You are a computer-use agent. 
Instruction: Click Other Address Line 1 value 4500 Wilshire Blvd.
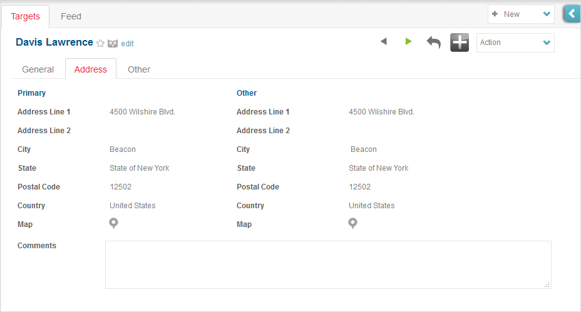(x=381, y=112)
